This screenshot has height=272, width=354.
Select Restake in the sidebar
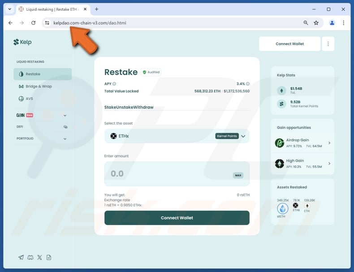click(x=43, y=74)
